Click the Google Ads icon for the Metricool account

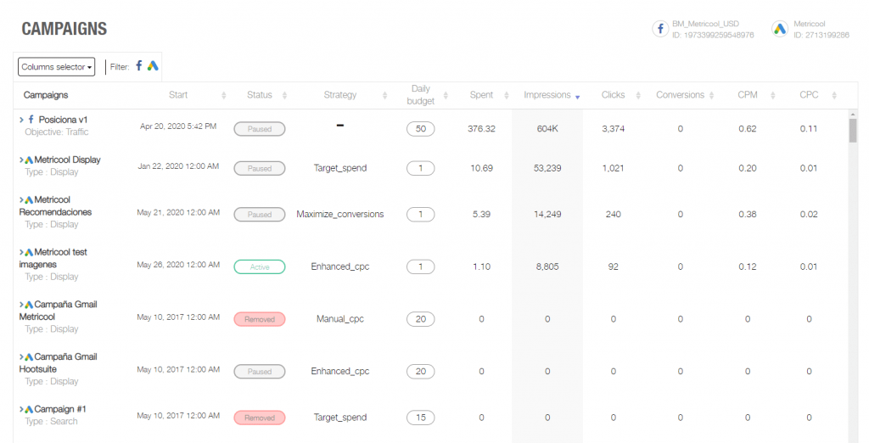(780, 29)
